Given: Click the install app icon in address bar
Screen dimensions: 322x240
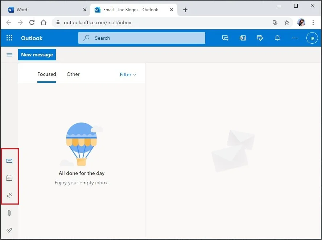Looking at the screenshot, I should pyautogui.click(x=275, y=22).
